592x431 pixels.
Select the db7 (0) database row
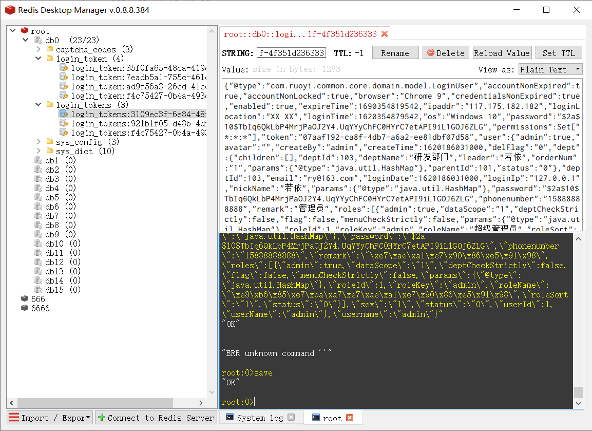click(x=55, y=216)
